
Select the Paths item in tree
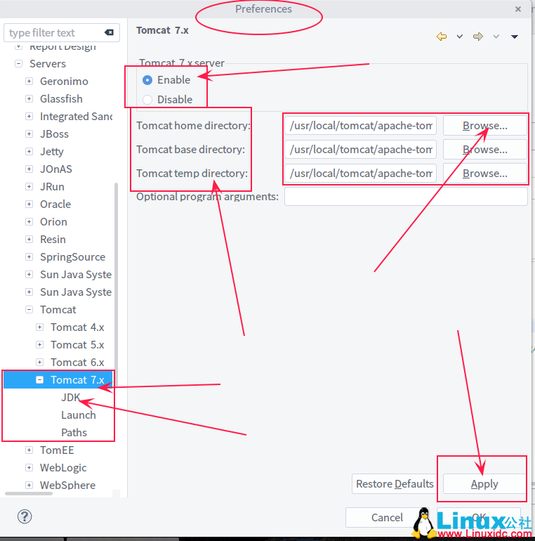[x=74, y=433]
